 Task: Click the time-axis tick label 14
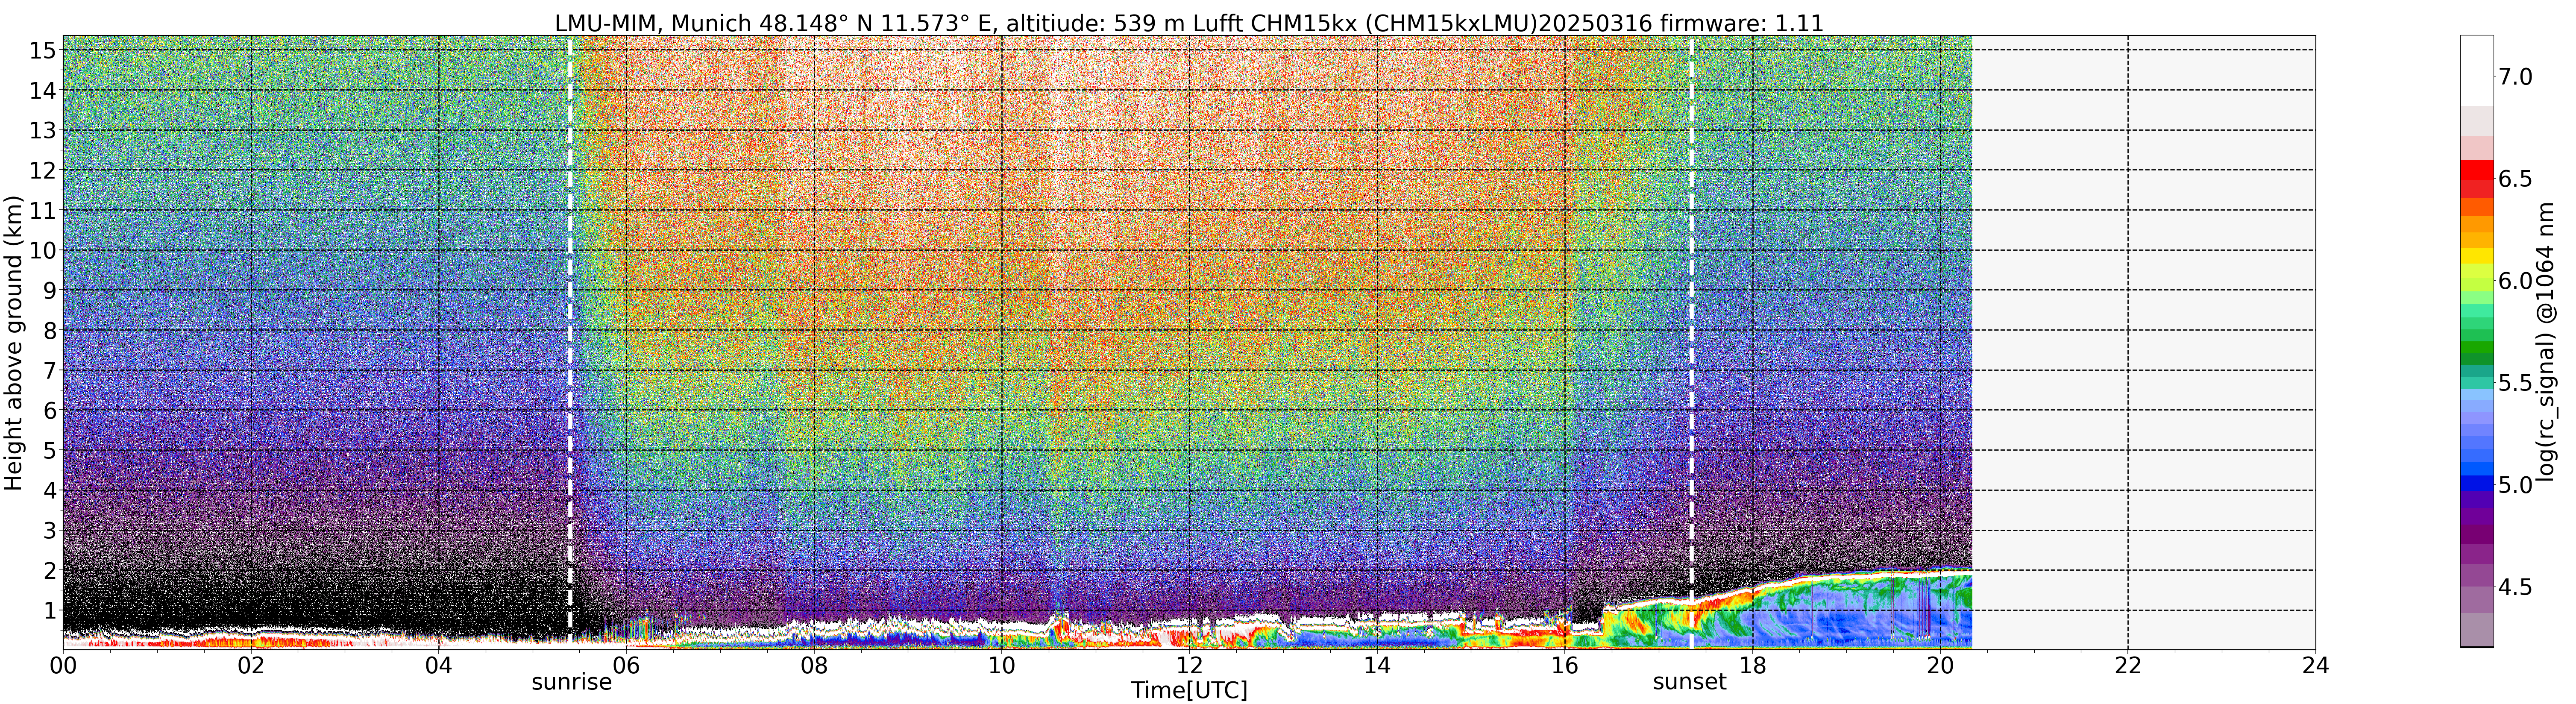click(1377, 665)
